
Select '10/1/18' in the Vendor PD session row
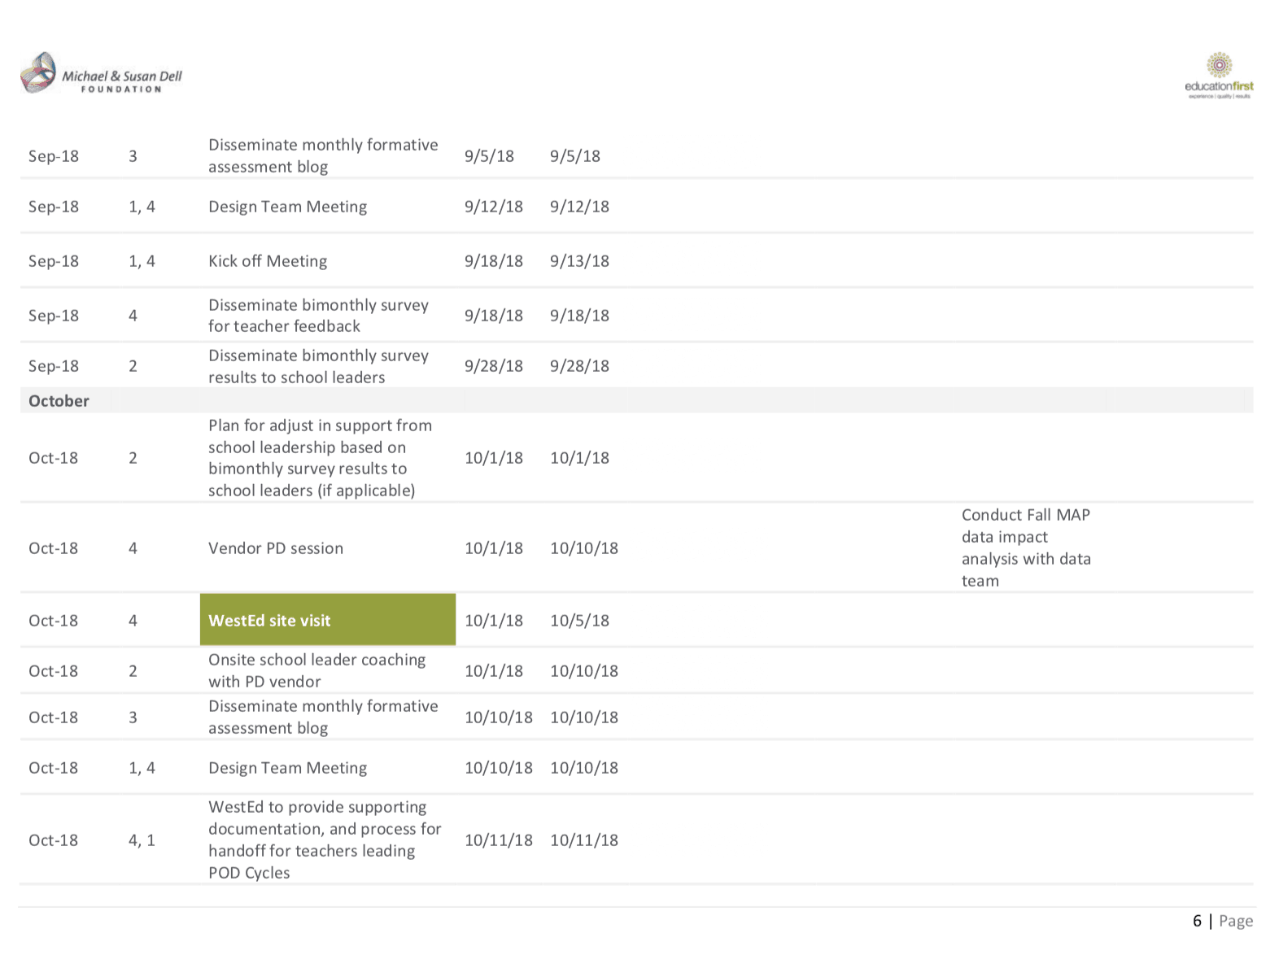494,548
